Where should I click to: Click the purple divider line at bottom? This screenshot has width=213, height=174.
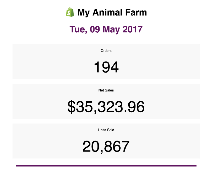click(106, 166)
